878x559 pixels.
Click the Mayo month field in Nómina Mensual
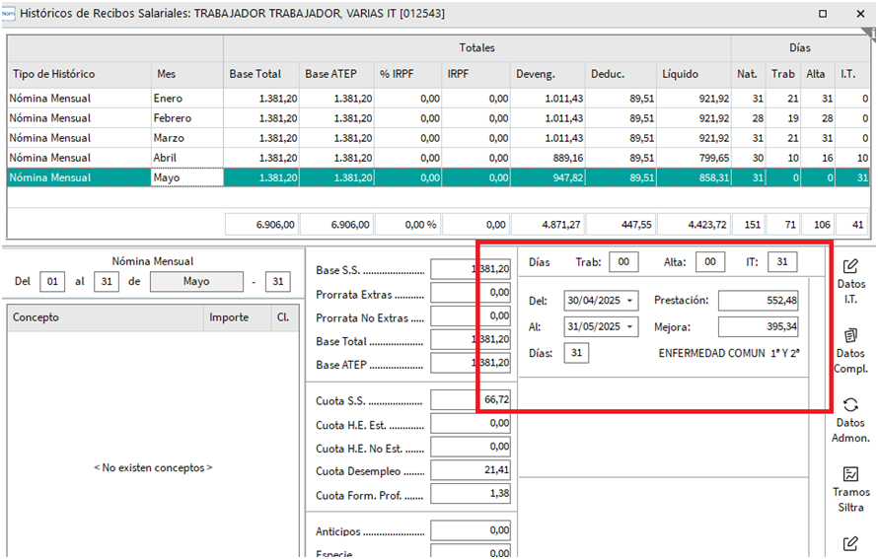pyautogui.click(x=196, y=282)
